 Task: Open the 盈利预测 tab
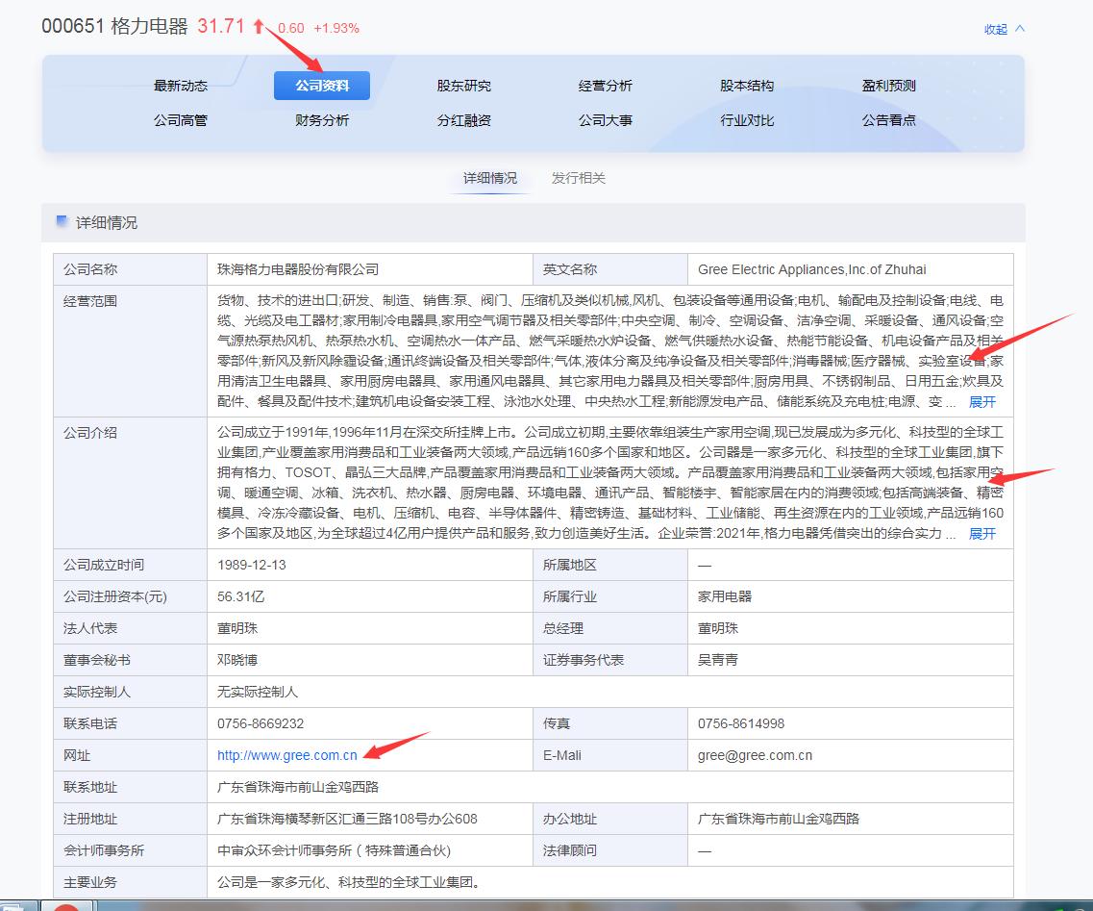point(888,86)
